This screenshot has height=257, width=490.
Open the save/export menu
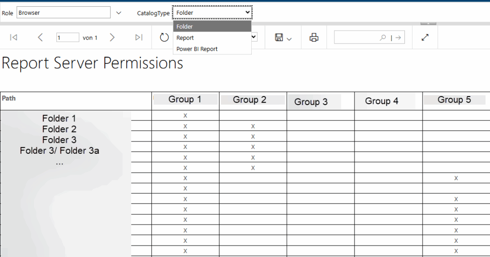point(283,38)
